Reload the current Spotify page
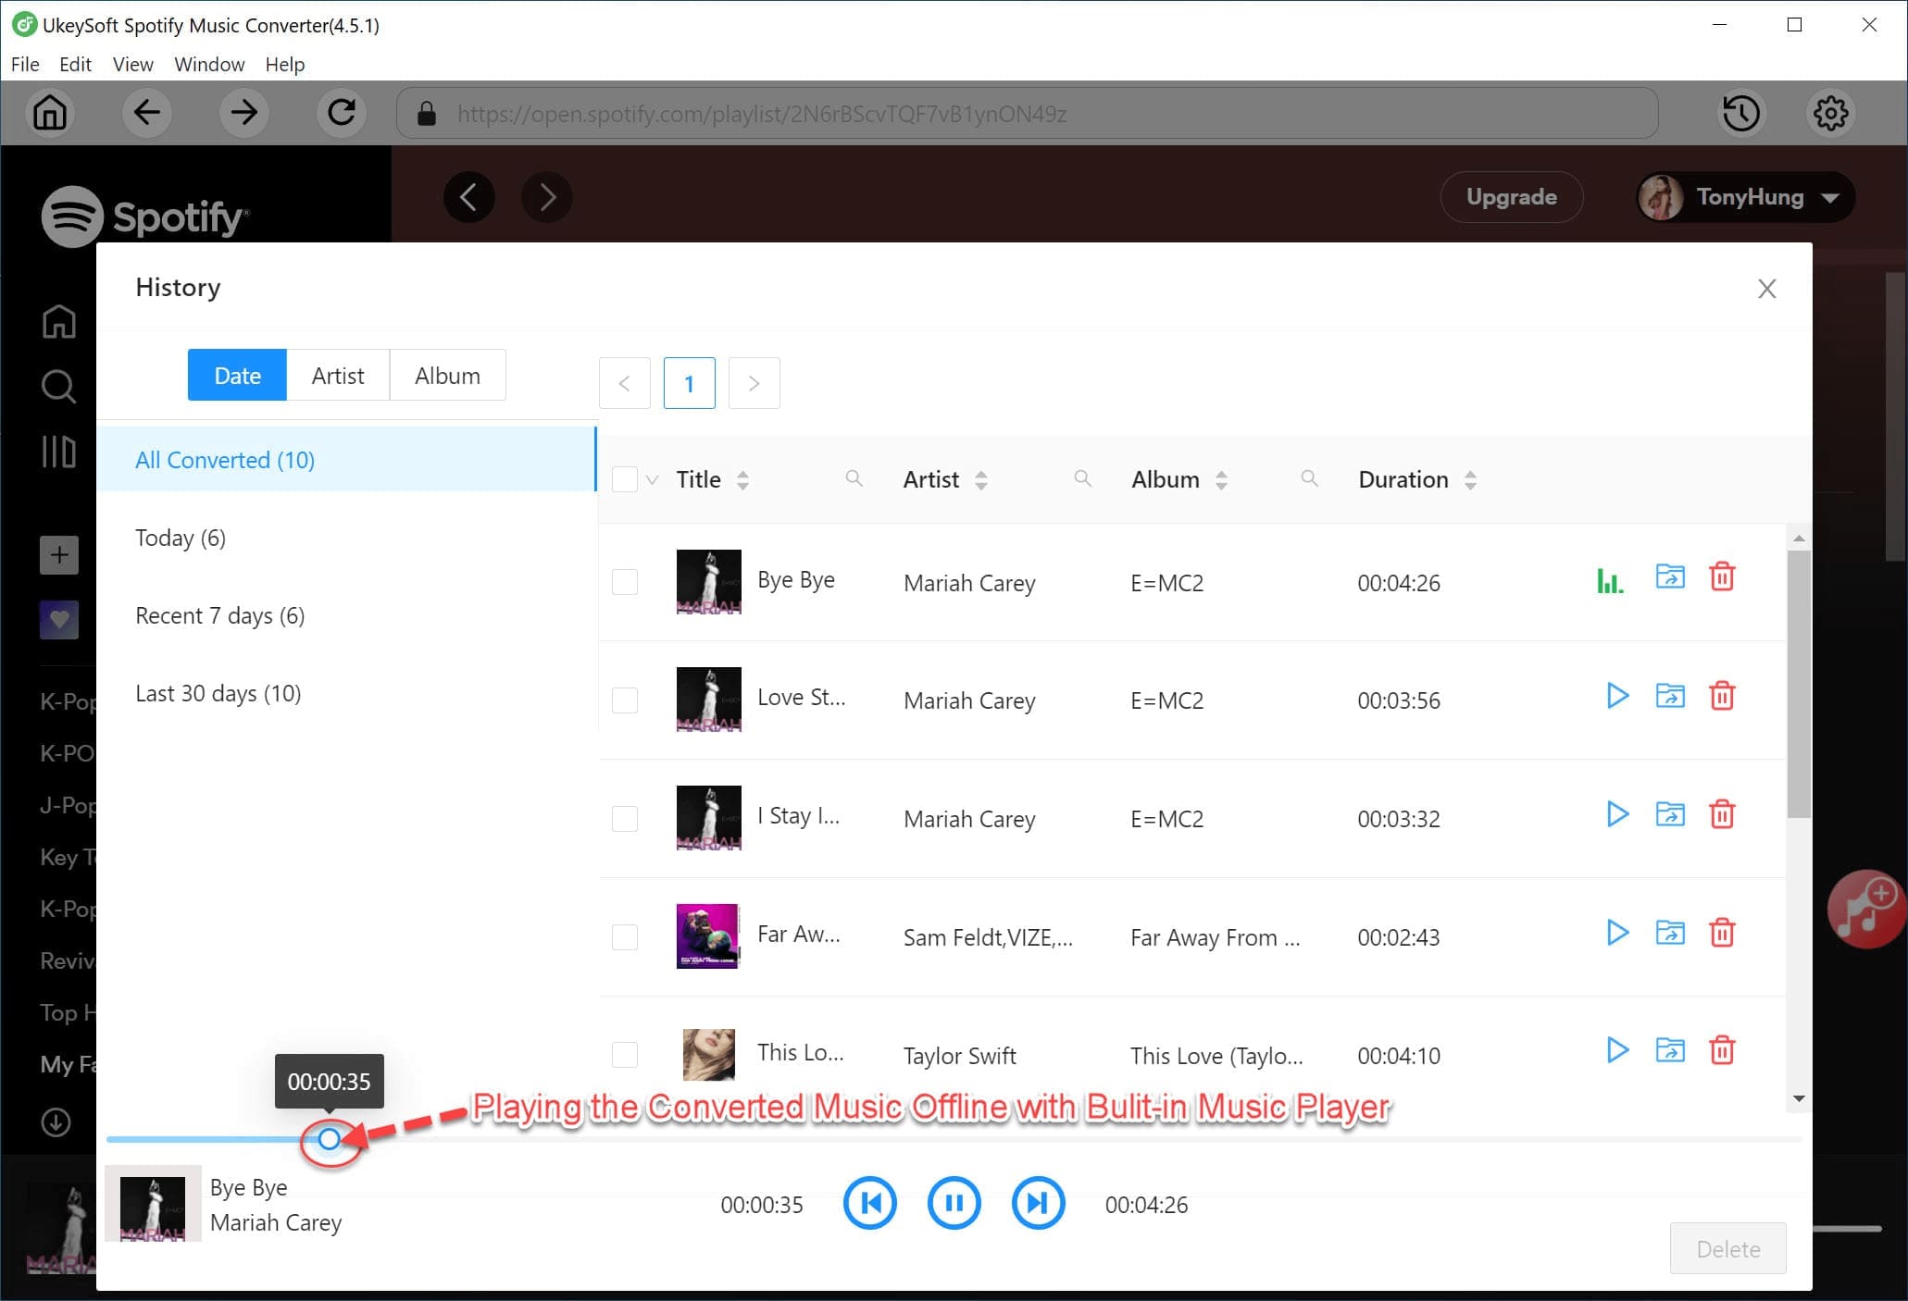This screenshot has height=1301, width=1908. click(x=341, y=113)
